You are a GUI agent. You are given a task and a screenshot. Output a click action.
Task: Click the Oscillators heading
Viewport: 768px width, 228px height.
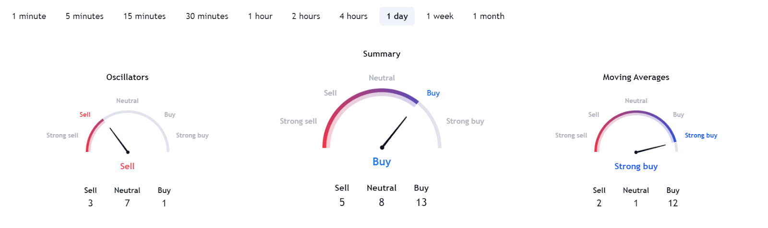pyautogui.click(x=127, y=77)
